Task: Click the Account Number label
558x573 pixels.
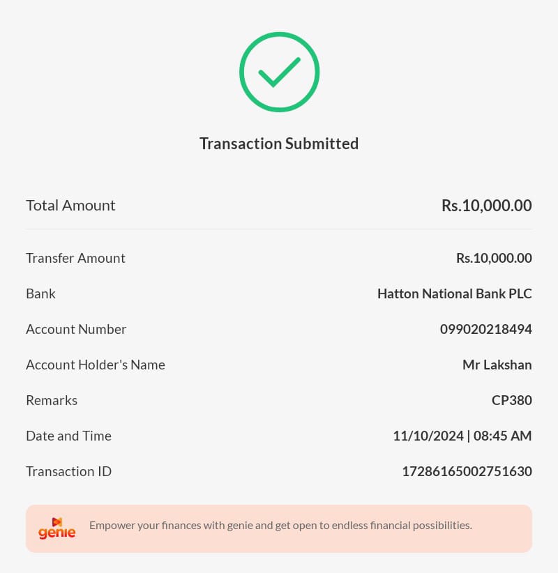Action: click(76, 329)
